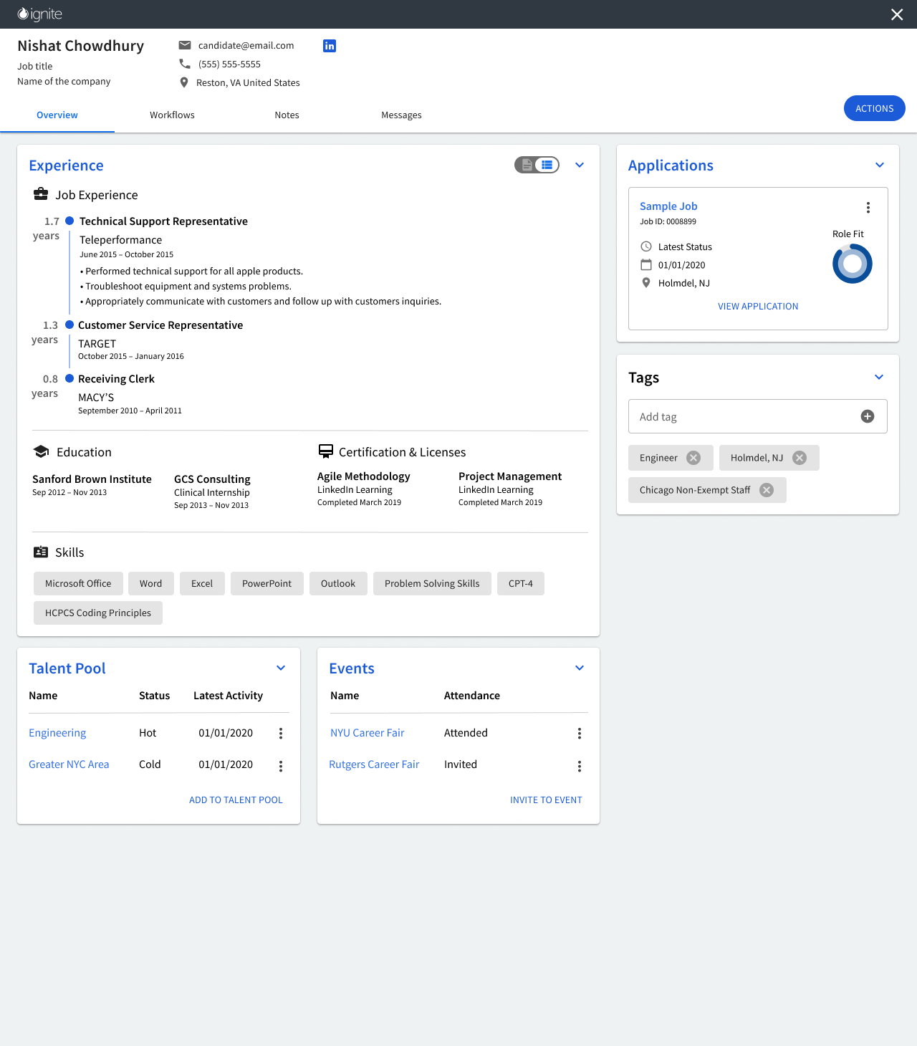Click the Job Experience briefcase icon
Viewport: 917px width, 1046px height.
tap(41, 194)
